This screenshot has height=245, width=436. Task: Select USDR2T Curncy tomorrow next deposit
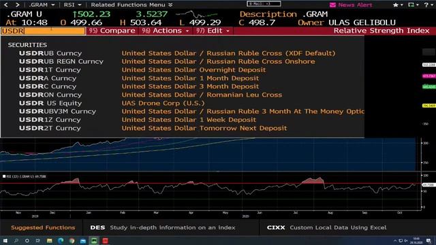(183, 128)
